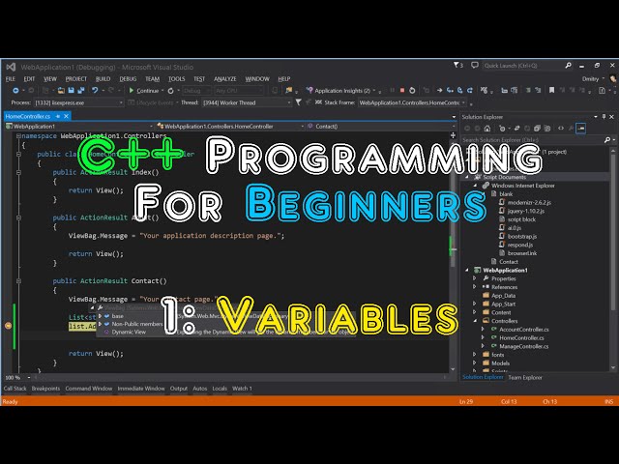Expand the Models folder
The width and height of the screenshot is (619, 464).
pyautogui.click(x=475, y=363)
